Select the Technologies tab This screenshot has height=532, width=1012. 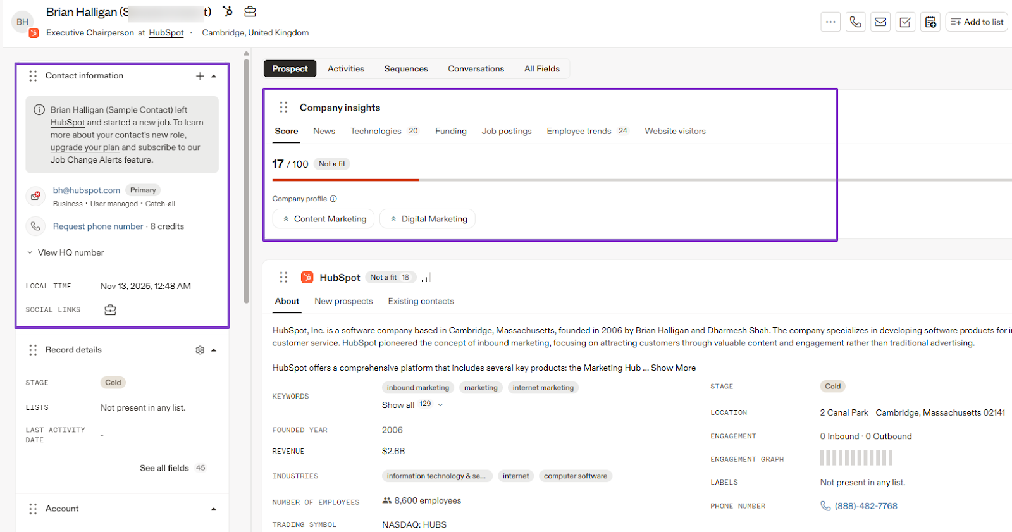(x=385, y=131)
